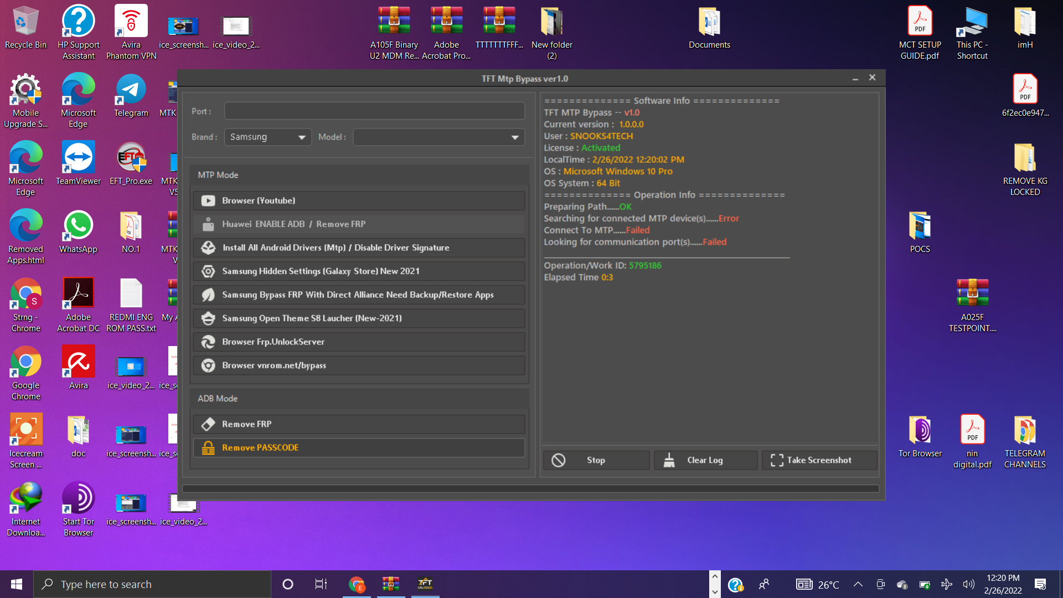Click the Clear Log button
This screenshot has width=1063, height=598.
tap(705, 460)
